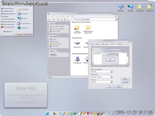Image resolution: width=155 pixels, height=116 pixels.
Task: Open the Color scheme dropdown
Action: coord(111,77)
